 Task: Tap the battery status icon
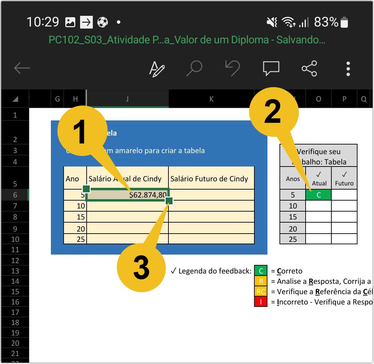point(344,22)
